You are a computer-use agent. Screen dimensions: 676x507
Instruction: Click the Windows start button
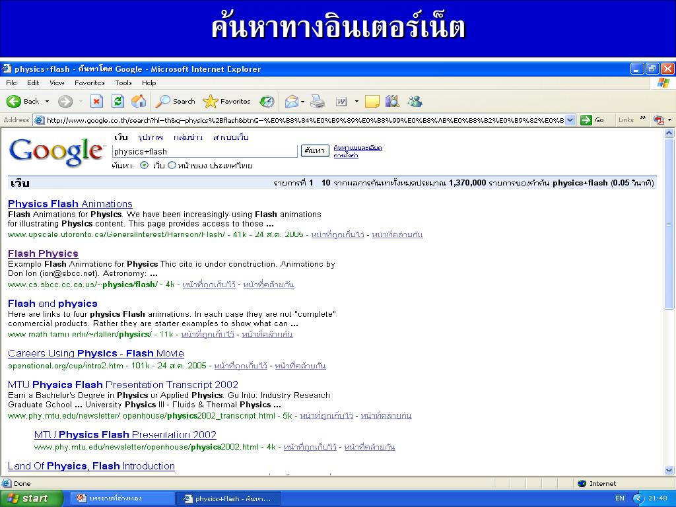pyautogui.click(x=31, y=498)
